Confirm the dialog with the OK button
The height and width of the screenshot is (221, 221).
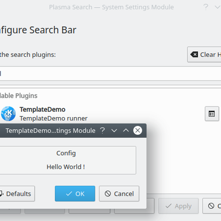tap(75, 193)
